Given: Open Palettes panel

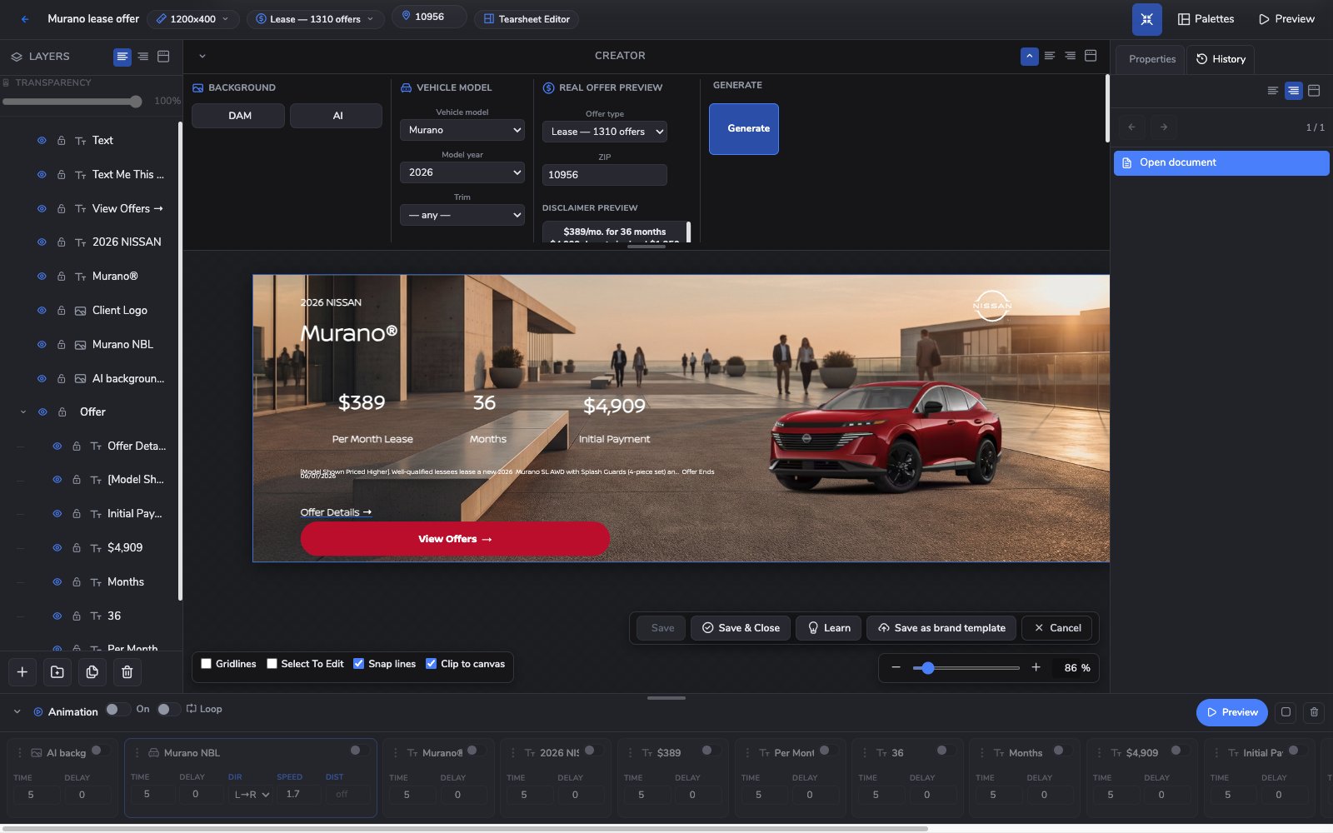Looking at the screenshot, I should click(x=1206, y=18).
